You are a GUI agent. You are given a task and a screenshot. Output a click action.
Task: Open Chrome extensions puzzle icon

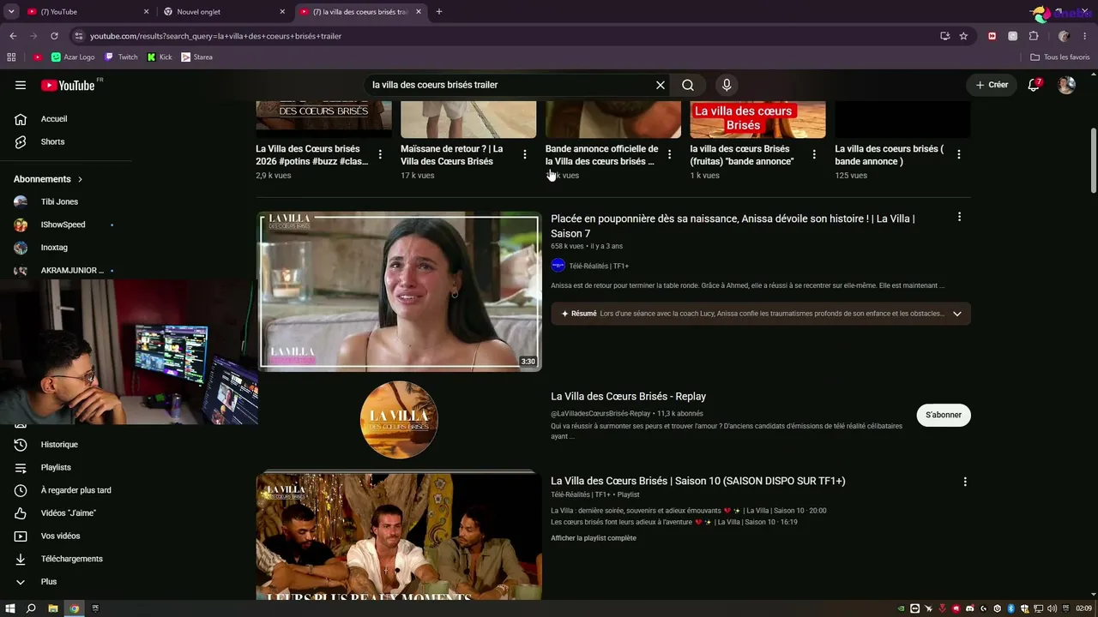[1034, 36]
